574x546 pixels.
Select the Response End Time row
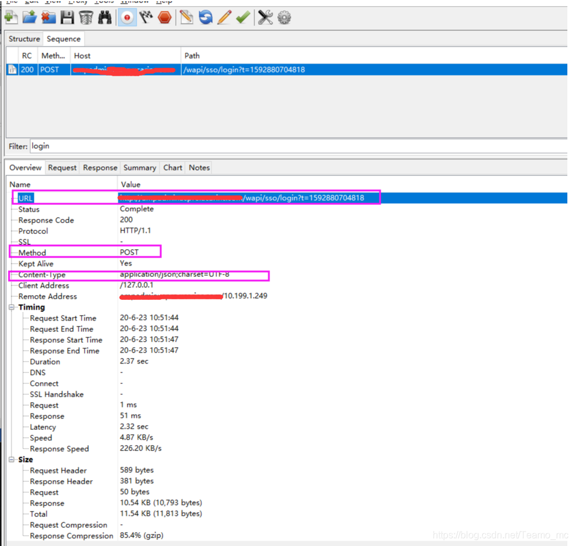click(287, 351)
